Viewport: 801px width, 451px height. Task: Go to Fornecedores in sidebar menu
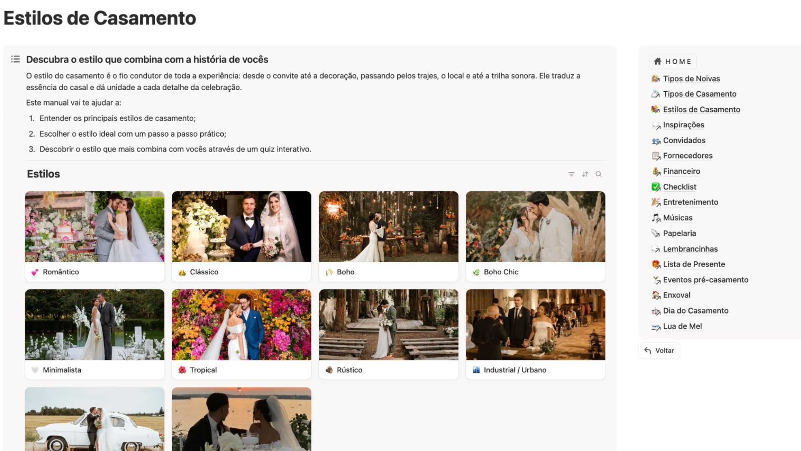pyautogui.click(x=688, y=156)
